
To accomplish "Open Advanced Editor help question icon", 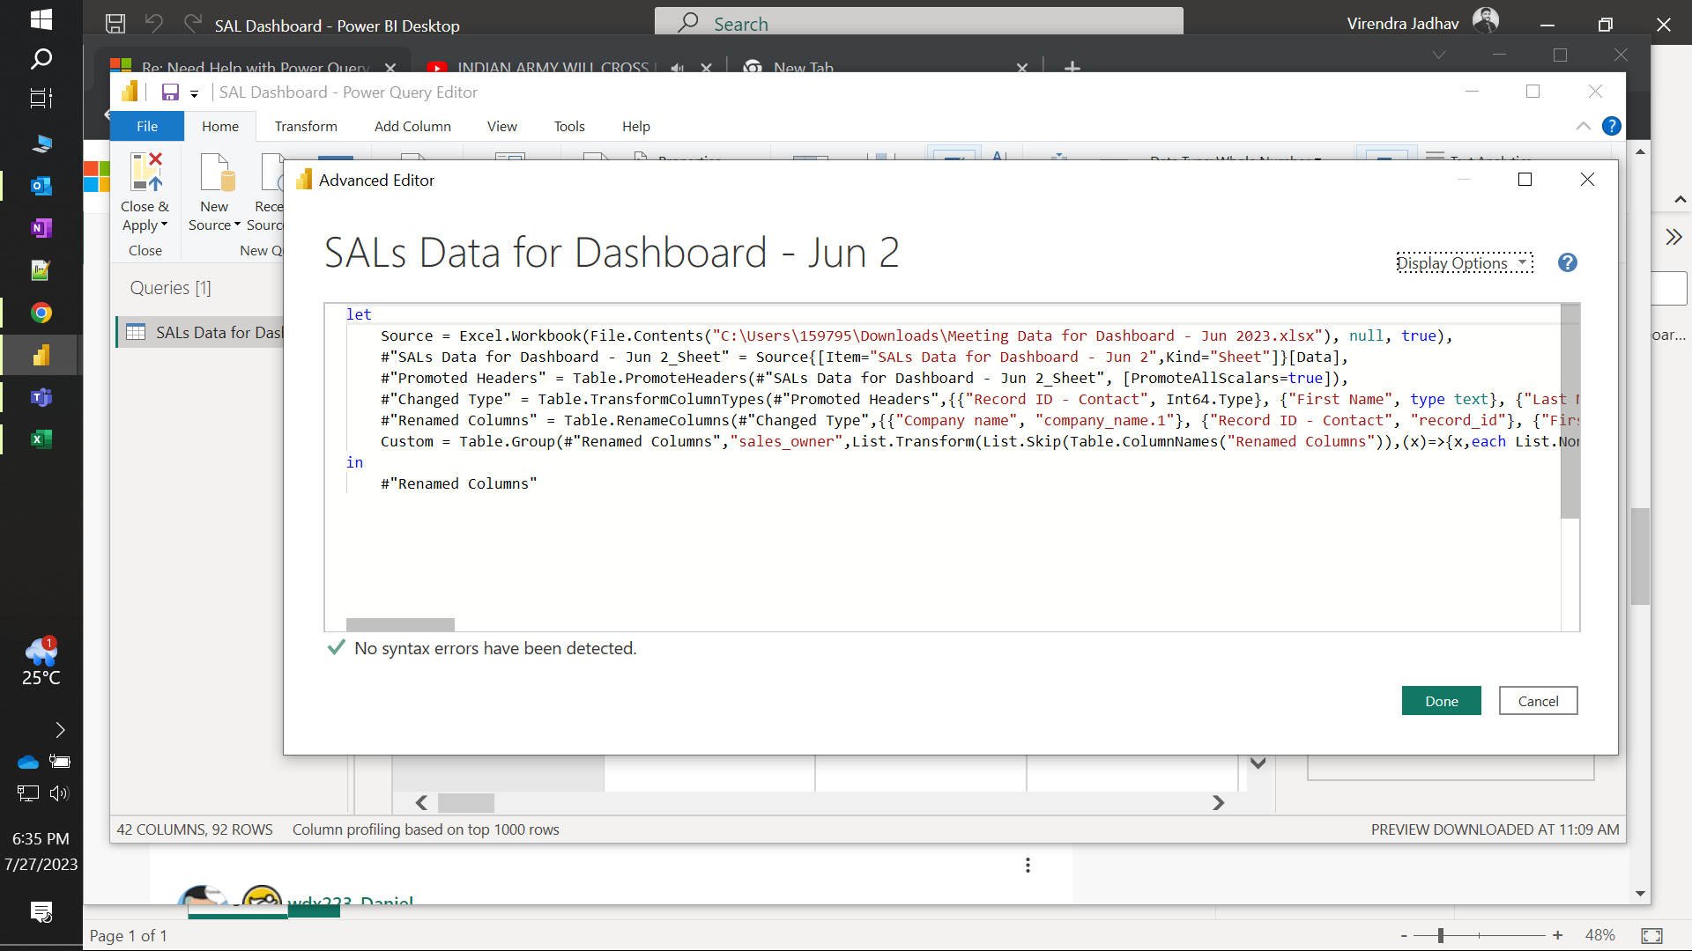I will tap(1567, 262).
